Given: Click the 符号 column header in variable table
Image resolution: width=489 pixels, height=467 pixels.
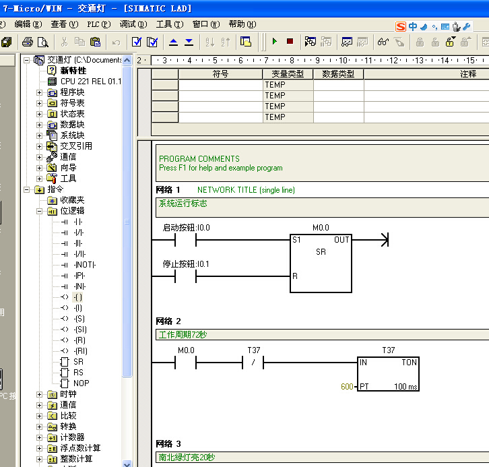Looking at the screenshot, I should (x=220, y=74).
